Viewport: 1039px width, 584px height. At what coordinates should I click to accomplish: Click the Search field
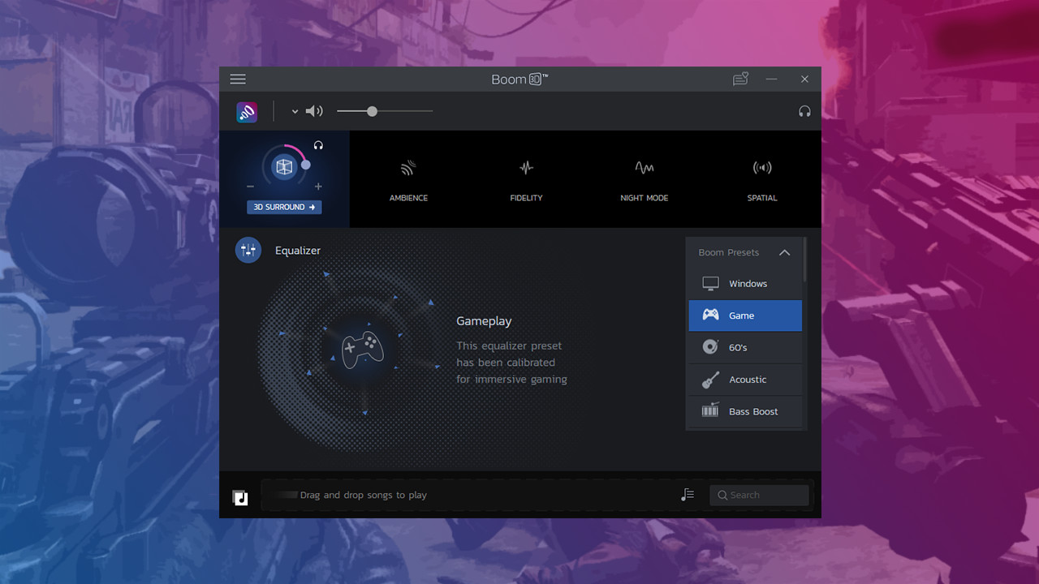(759, 495)
